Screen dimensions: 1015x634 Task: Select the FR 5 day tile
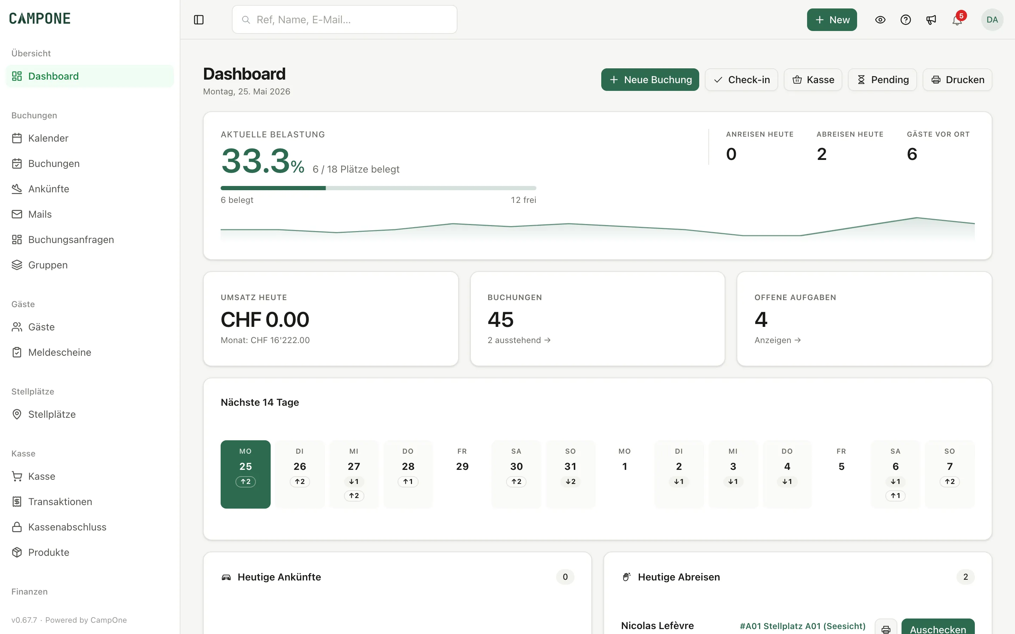pyautogui.click(x=841, y=474)
